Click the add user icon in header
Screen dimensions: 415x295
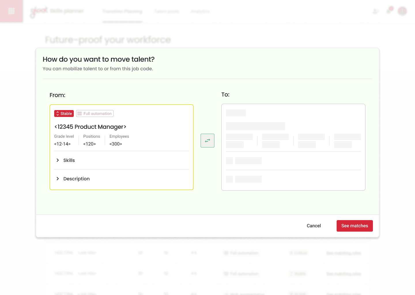(x=376, y=11)
